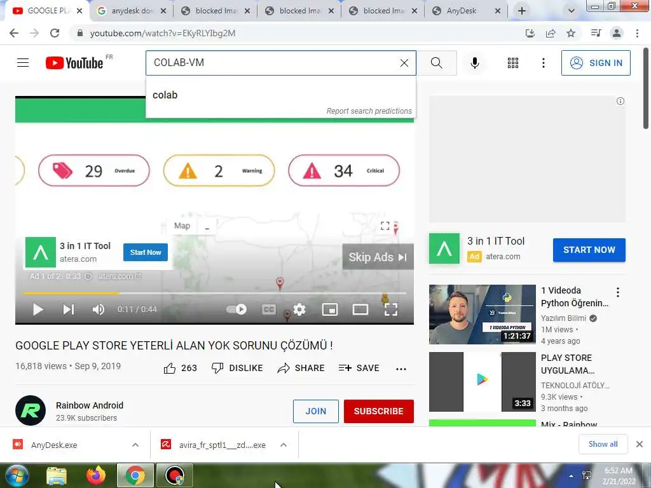Screen dimensions: 651x488
Task: Open player settings gear icon
Action: [299, 309]
